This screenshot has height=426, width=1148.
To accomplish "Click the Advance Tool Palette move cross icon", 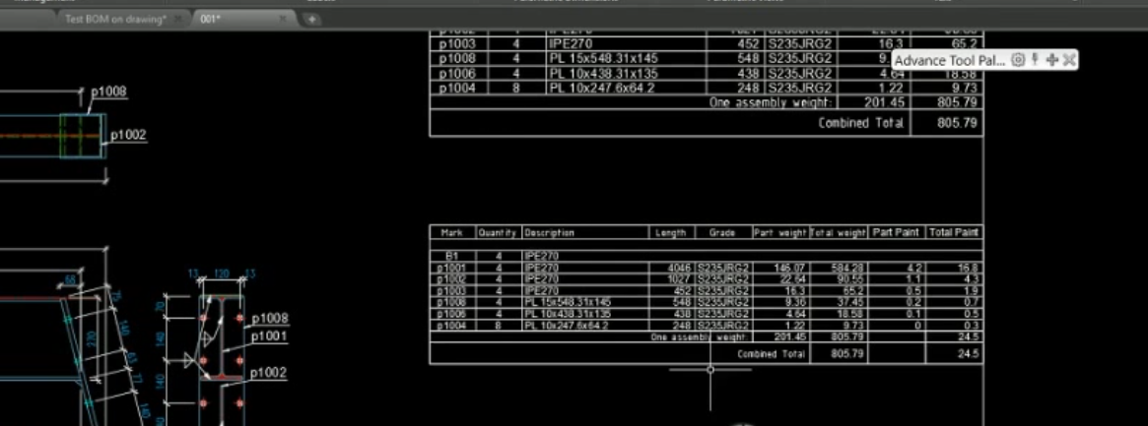I will point(1051,60).
